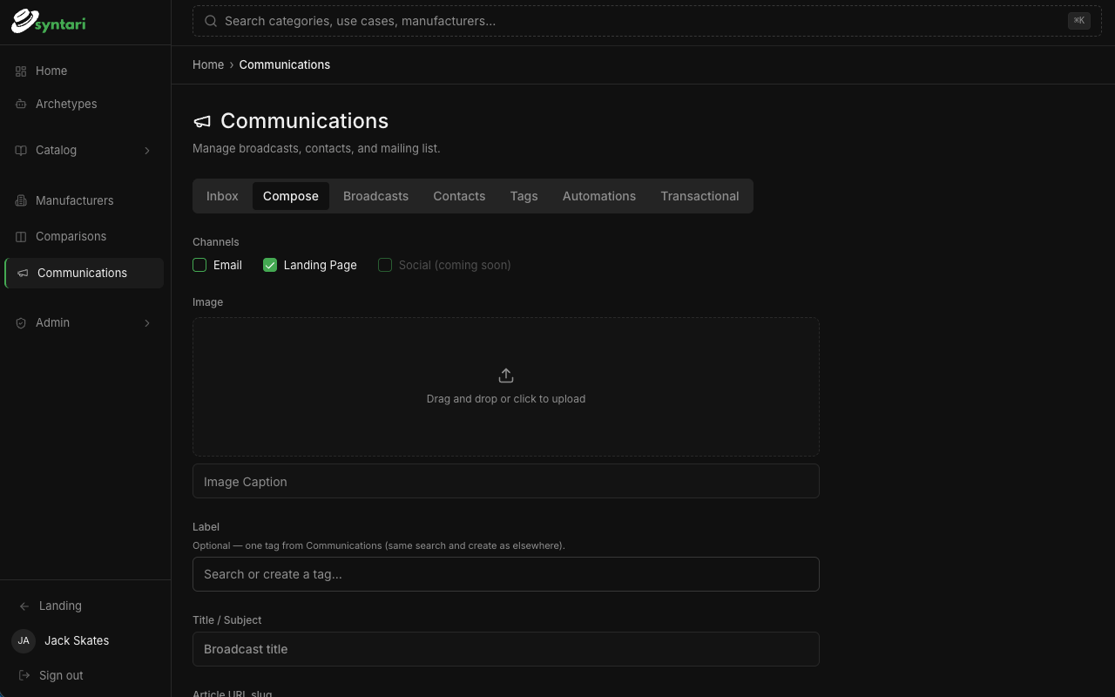Select the Archetypes sidebar icon
The image size is (1115, 697).
point(21,104)
